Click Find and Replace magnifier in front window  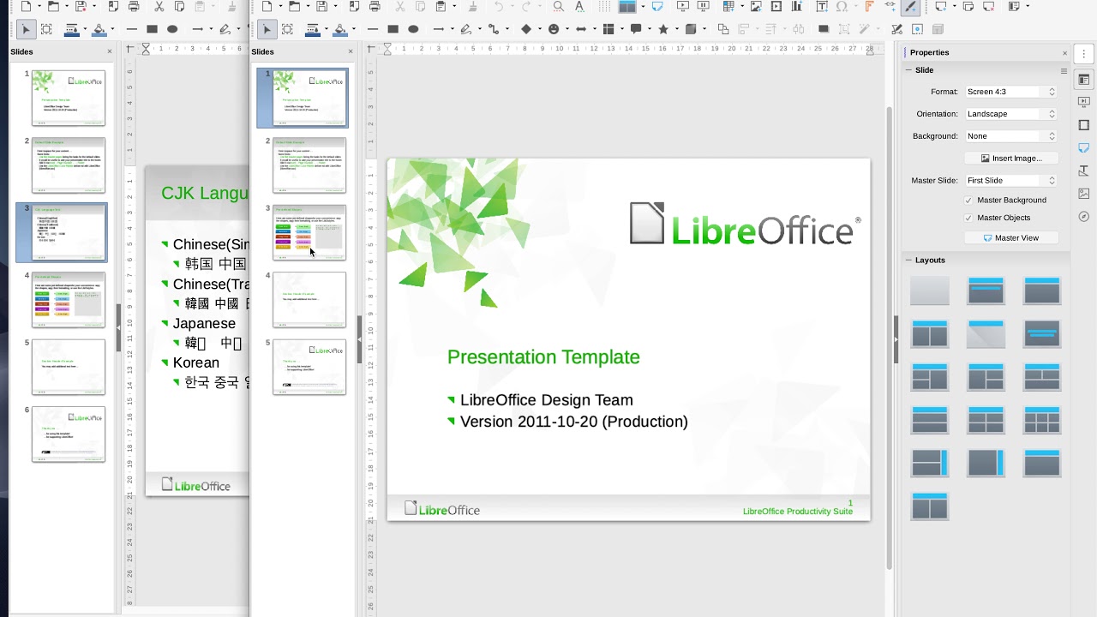[559, 6]
